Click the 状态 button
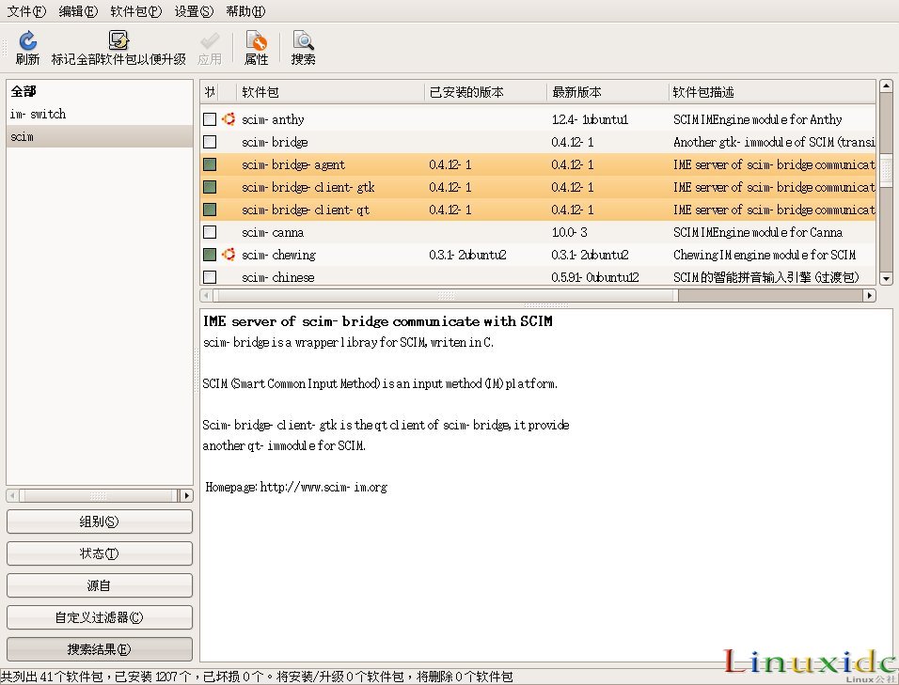Screen dimensions: 899x685 tap(99, 553)
